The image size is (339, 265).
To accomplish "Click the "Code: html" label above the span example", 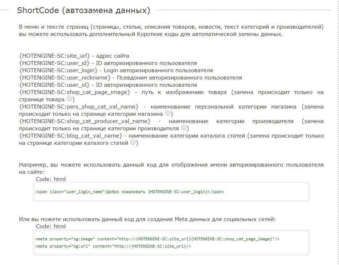I will click(51, 179).
